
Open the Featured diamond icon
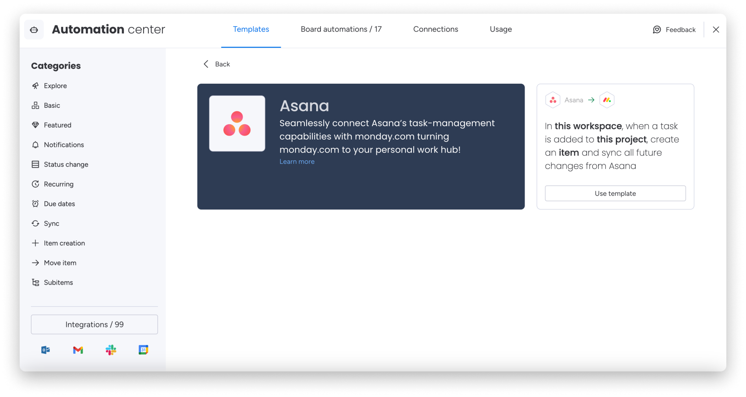(x=35, y=125)
